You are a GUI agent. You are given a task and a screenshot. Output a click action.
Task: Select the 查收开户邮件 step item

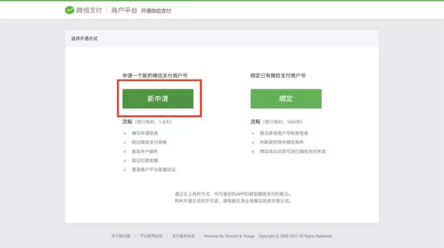(x=145, y=151)
